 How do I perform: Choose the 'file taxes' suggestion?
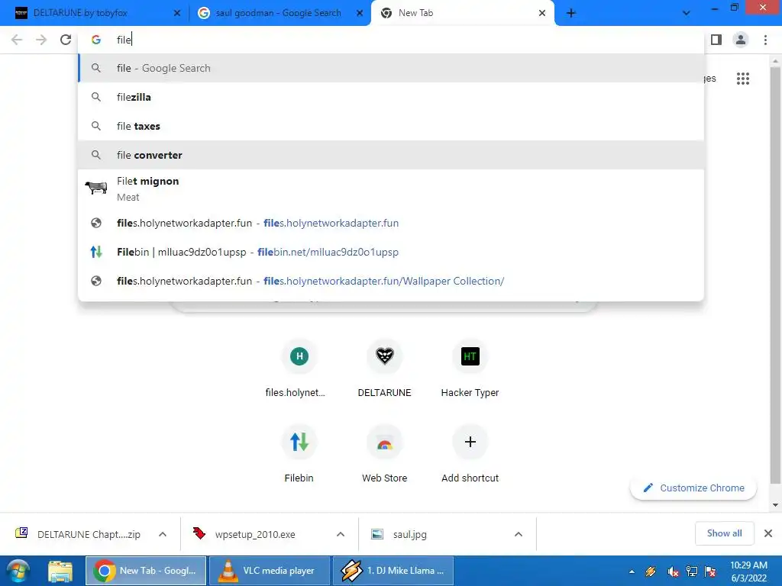tap(391, 126)
